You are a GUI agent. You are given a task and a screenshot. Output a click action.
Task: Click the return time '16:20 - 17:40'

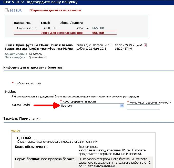pos(124,49)
